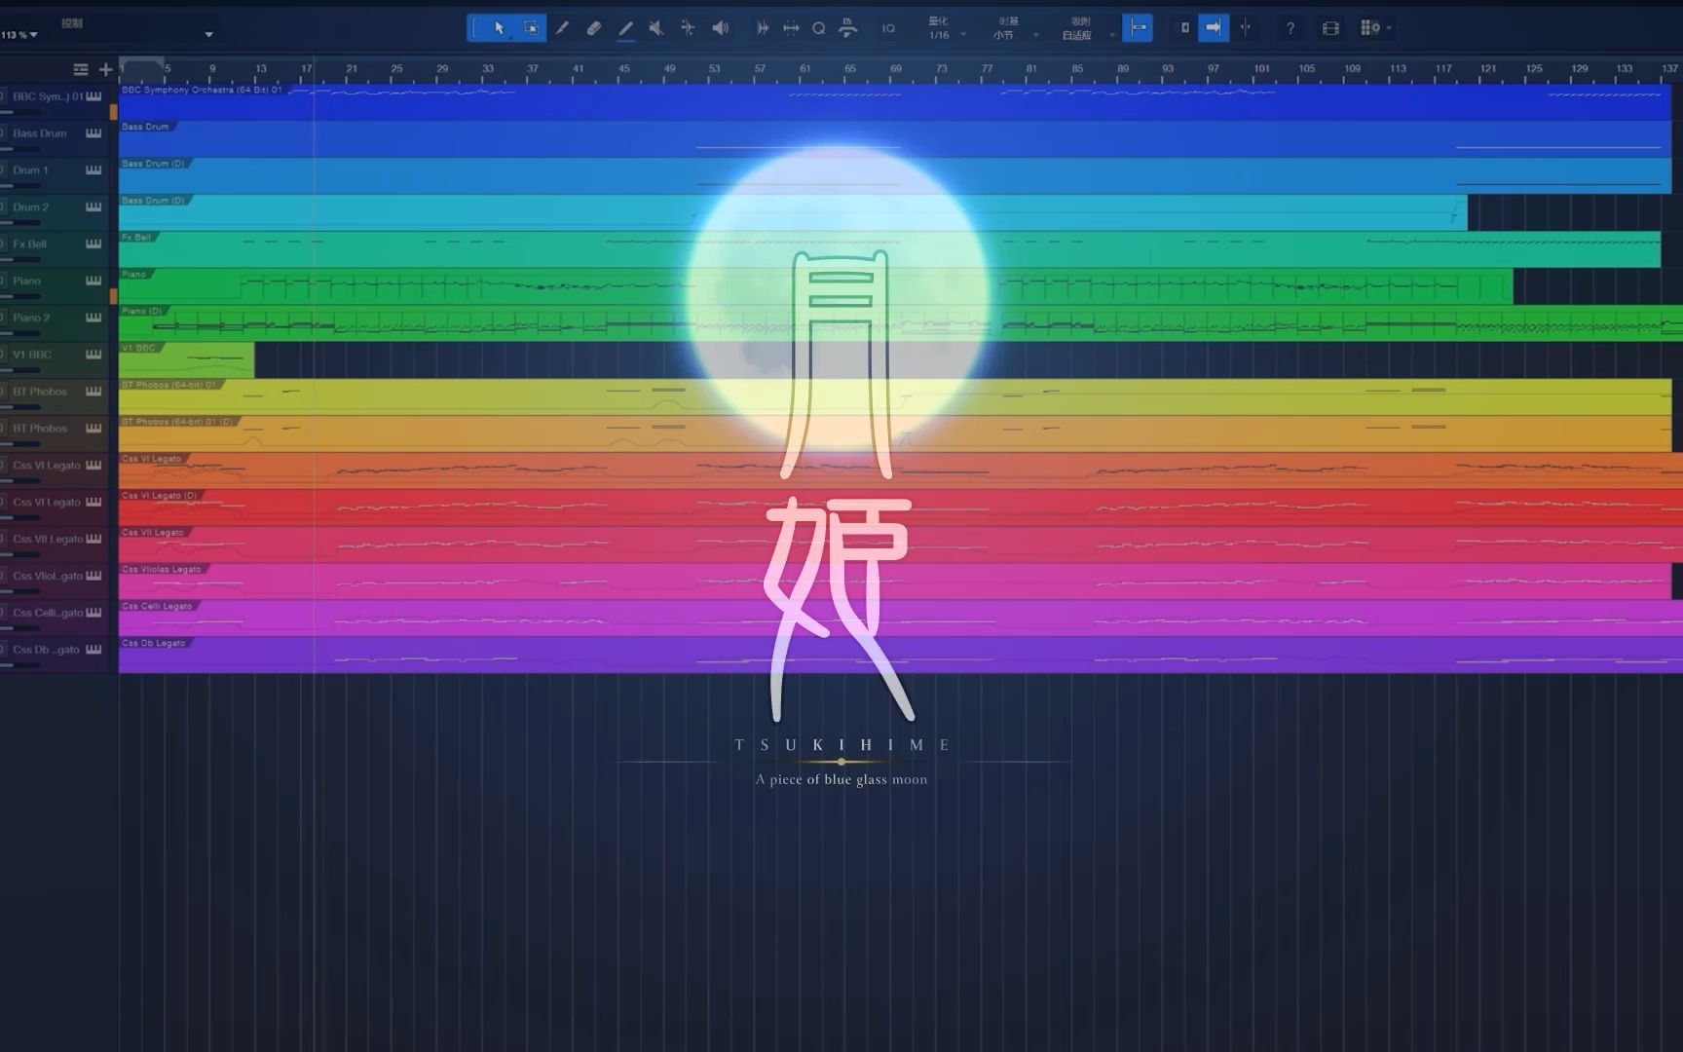The image size is (1683, 1052).
Task: Open instrument editor for Piano 2 track
Action: [93, 318]
